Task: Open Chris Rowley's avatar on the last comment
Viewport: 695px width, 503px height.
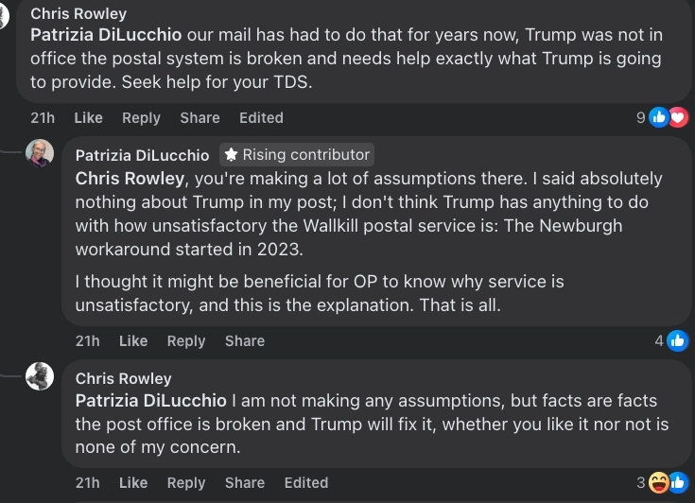Action: pos(40,376)
